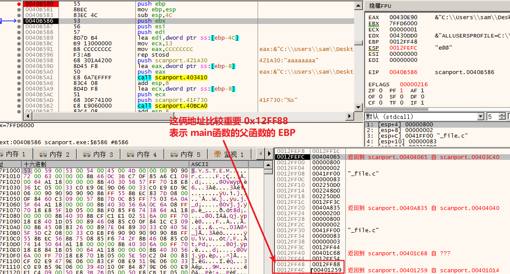The image size is (510, 274).
Task: Switch to the 内存 2 tab
Action: click(x=48, y=154)
